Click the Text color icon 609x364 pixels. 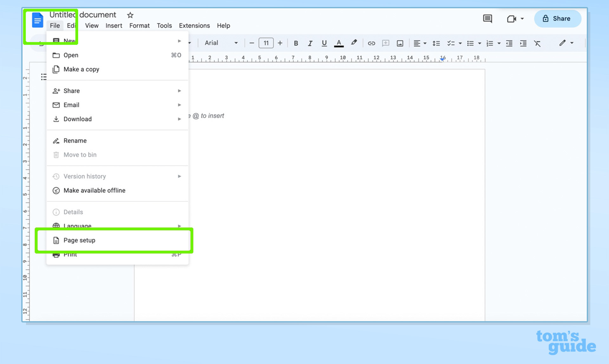point(339,42)
